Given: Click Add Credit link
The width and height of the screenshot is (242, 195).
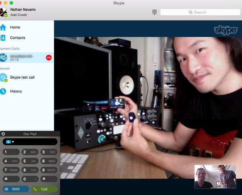Looking at the screenshot, I should [19, 15].
